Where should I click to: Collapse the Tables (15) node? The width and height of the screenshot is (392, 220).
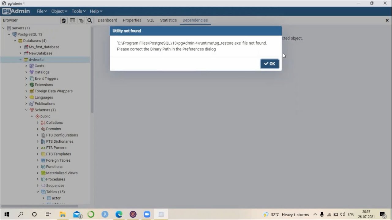38,192
